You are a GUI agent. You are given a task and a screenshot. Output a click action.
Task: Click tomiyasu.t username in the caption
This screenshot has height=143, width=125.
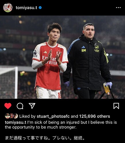click(x=16, y=122)
